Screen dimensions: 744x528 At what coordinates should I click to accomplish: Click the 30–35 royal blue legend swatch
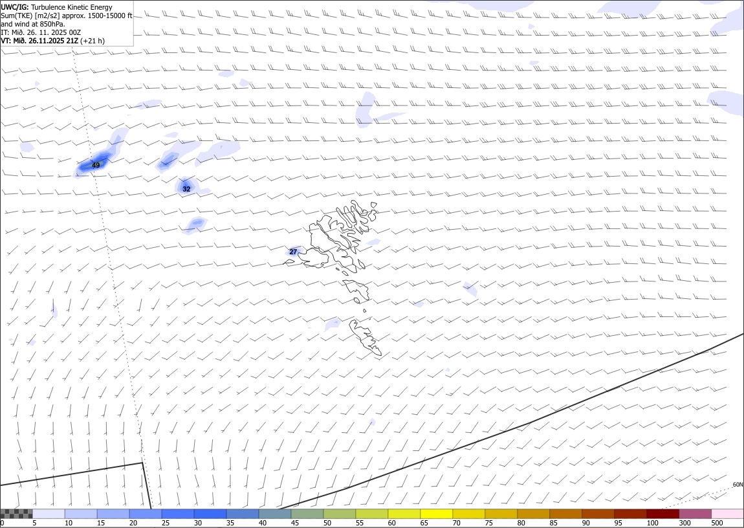point(210,514)
